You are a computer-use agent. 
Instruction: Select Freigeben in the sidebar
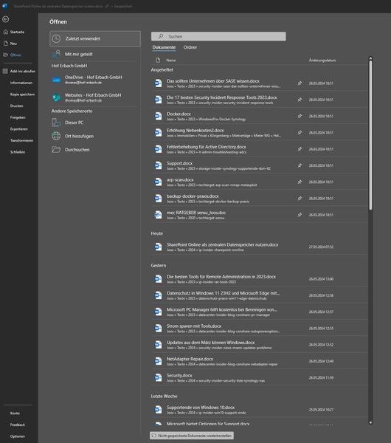pyautogui.click(x=18, y=117)
